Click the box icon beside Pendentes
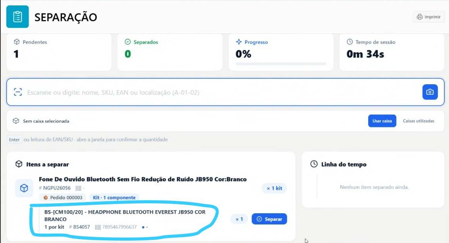The image size is (449, 243). point(17,42)
